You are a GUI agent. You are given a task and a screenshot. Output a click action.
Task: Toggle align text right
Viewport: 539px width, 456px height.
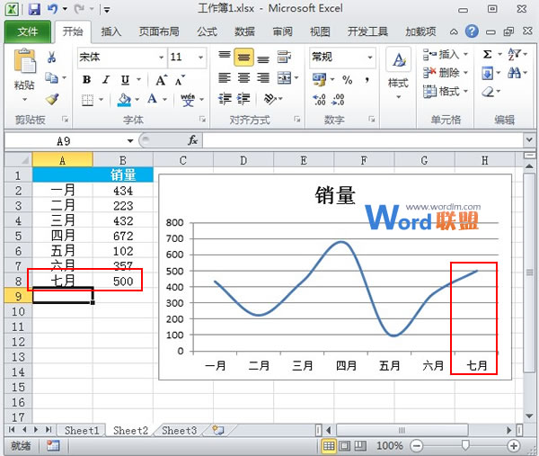[263, 78]
